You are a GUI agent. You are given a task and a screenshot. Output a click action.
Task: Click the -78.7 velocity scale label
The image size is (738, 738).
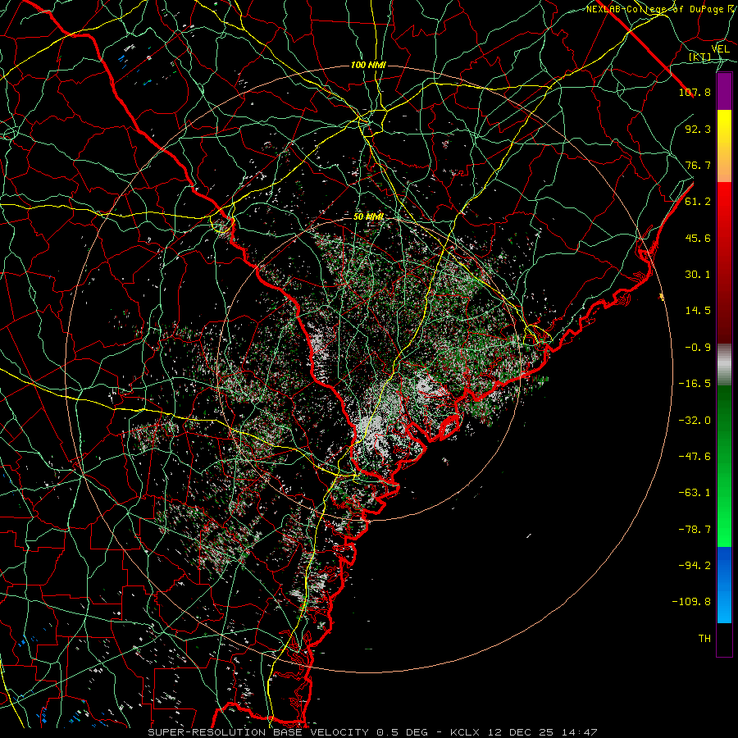click(695, 530)
